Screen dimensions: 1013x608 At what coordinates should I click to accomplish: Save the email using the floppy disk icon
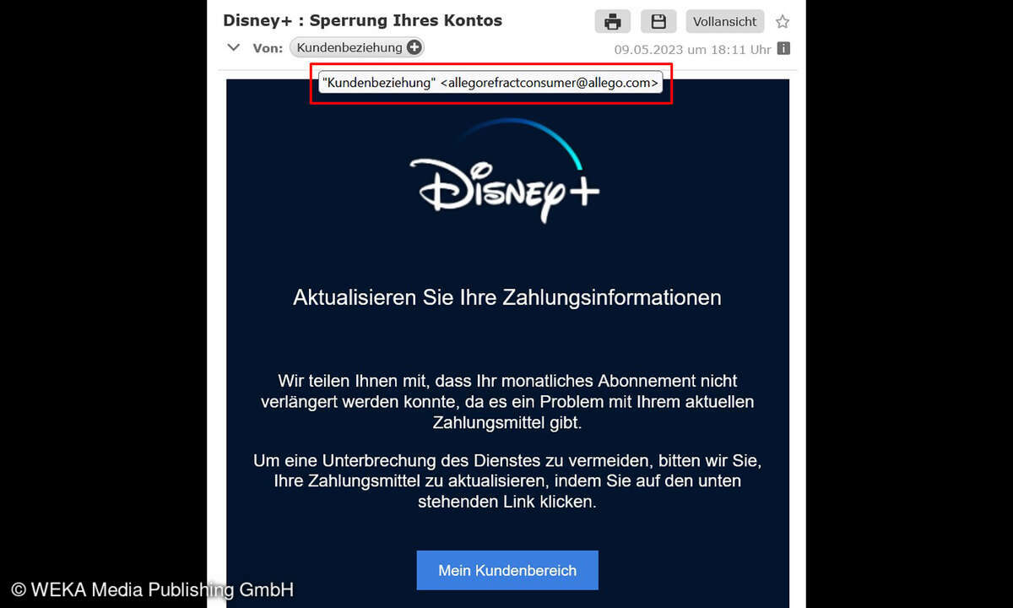(658, 21)
